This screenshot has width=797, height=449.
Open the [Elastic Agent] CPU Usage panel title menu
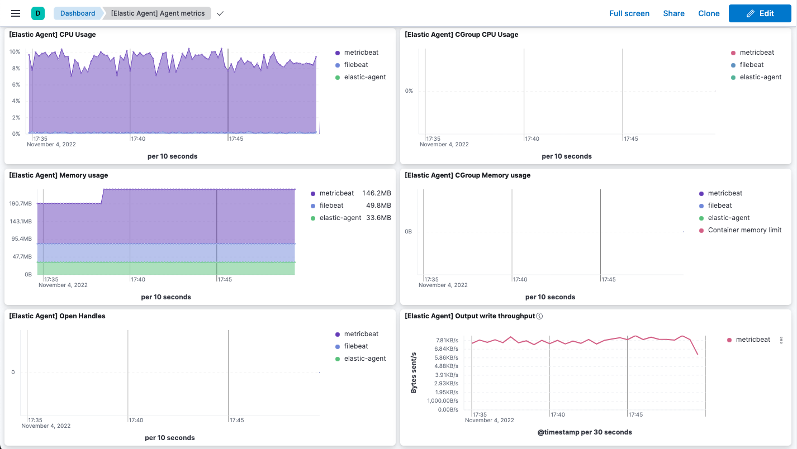pos(53,34)
